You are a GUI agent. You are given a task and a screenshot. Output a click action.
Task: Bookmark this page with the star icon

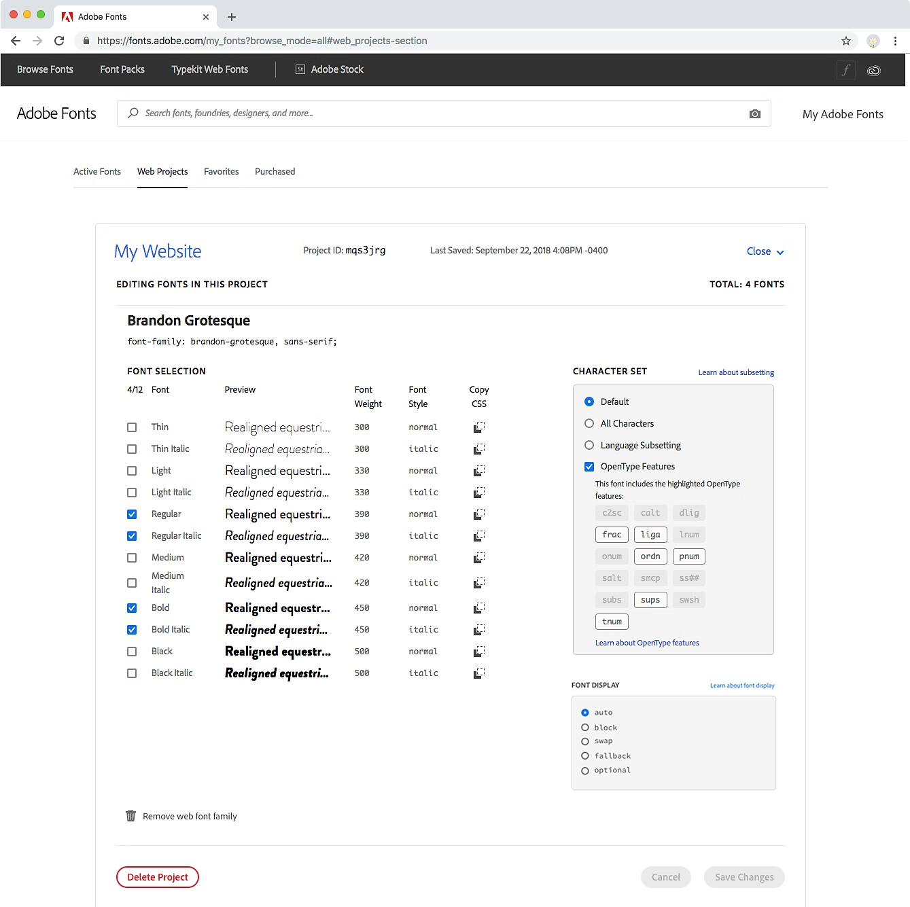point(845,41)
